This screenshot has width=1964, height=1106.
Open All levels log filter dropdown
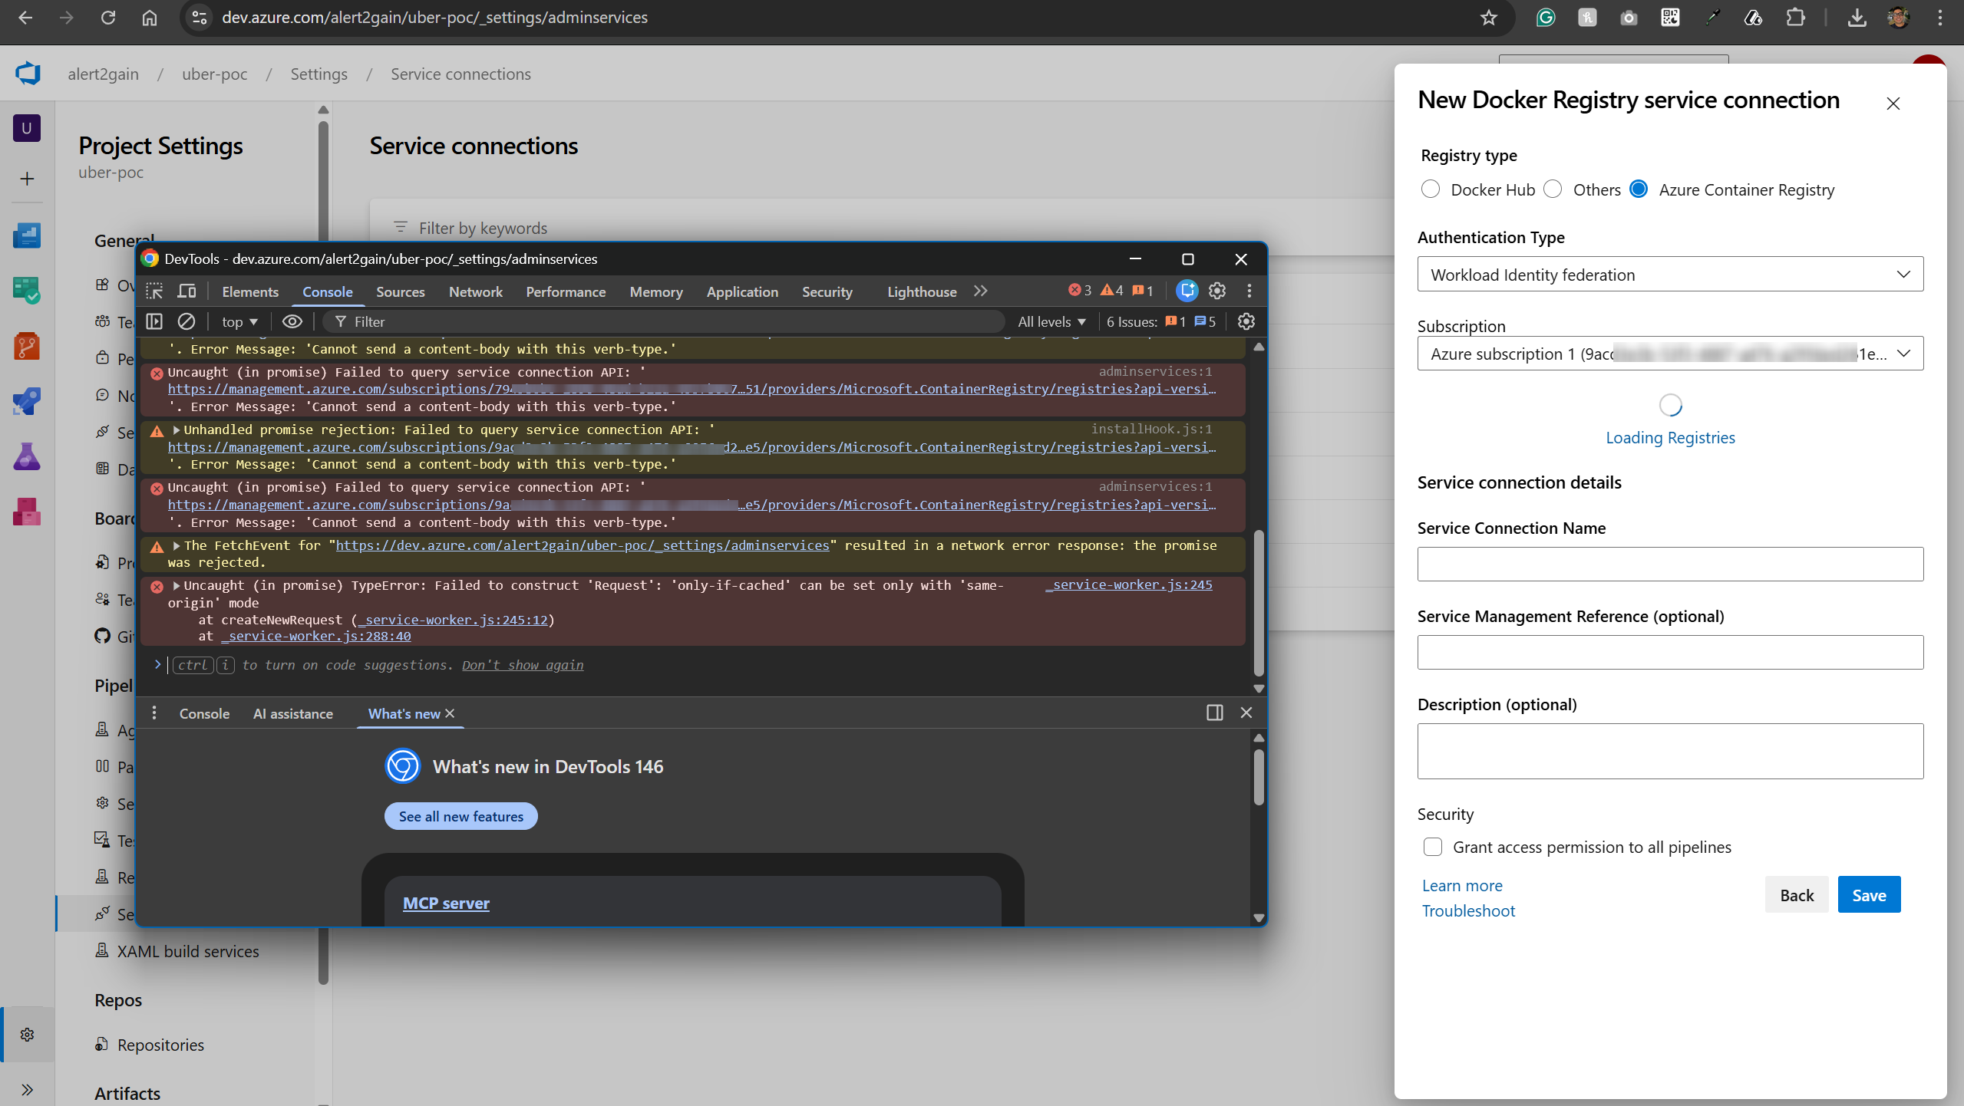coord(1051,322)
